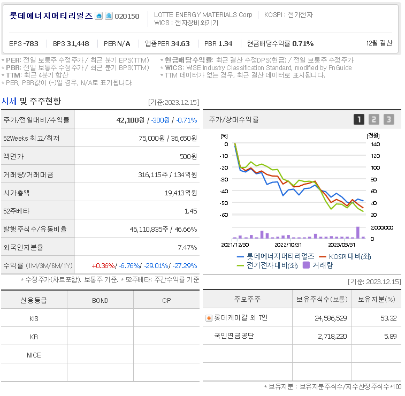Viewport: 405px width, 396px height.
Task: Click the blue 롯데에너지머티리얼즈 legend line
Action: (240, 257)
